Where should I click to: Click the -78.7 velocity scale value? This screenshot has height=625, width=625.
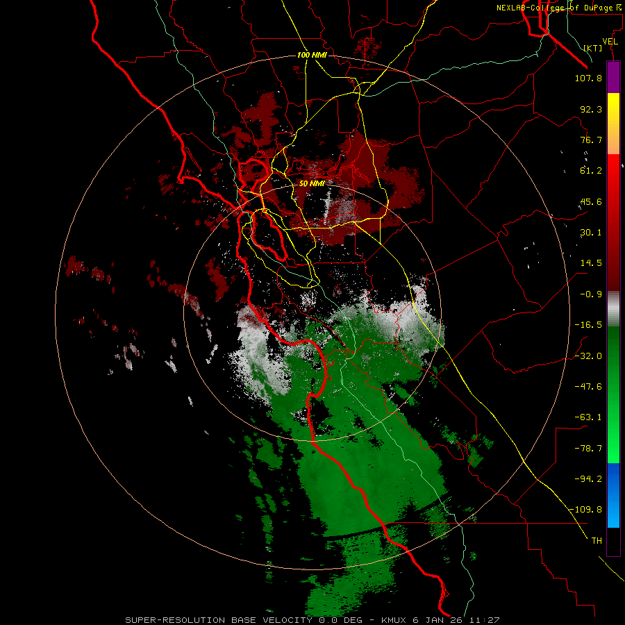click(588, 449)
